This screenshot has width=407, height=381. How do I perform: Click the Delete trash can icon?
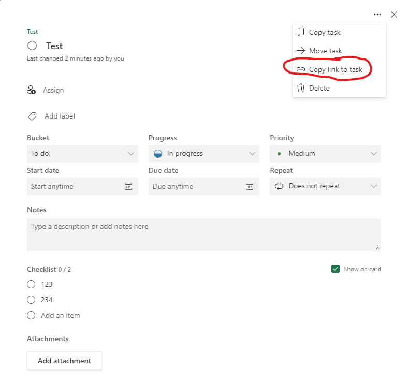[300, 88]
